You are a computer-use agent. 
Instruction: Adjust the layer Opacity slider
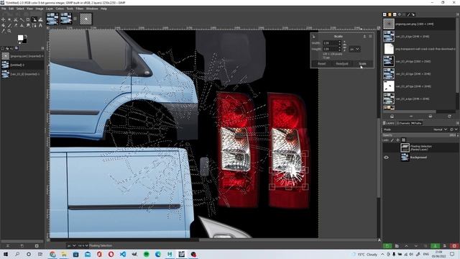[420, 135]
